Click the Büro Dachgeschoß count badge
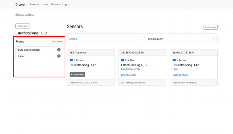233x134 pixels. pyautogui.click(x=59, y=50)
